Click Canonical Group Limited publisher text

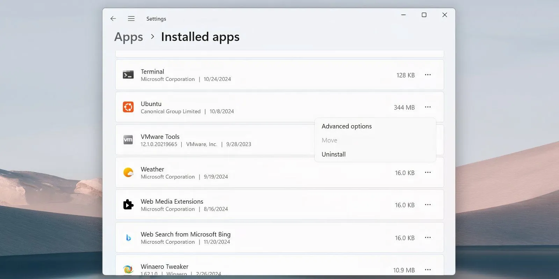pyautogui.click(x=170, y=112)
